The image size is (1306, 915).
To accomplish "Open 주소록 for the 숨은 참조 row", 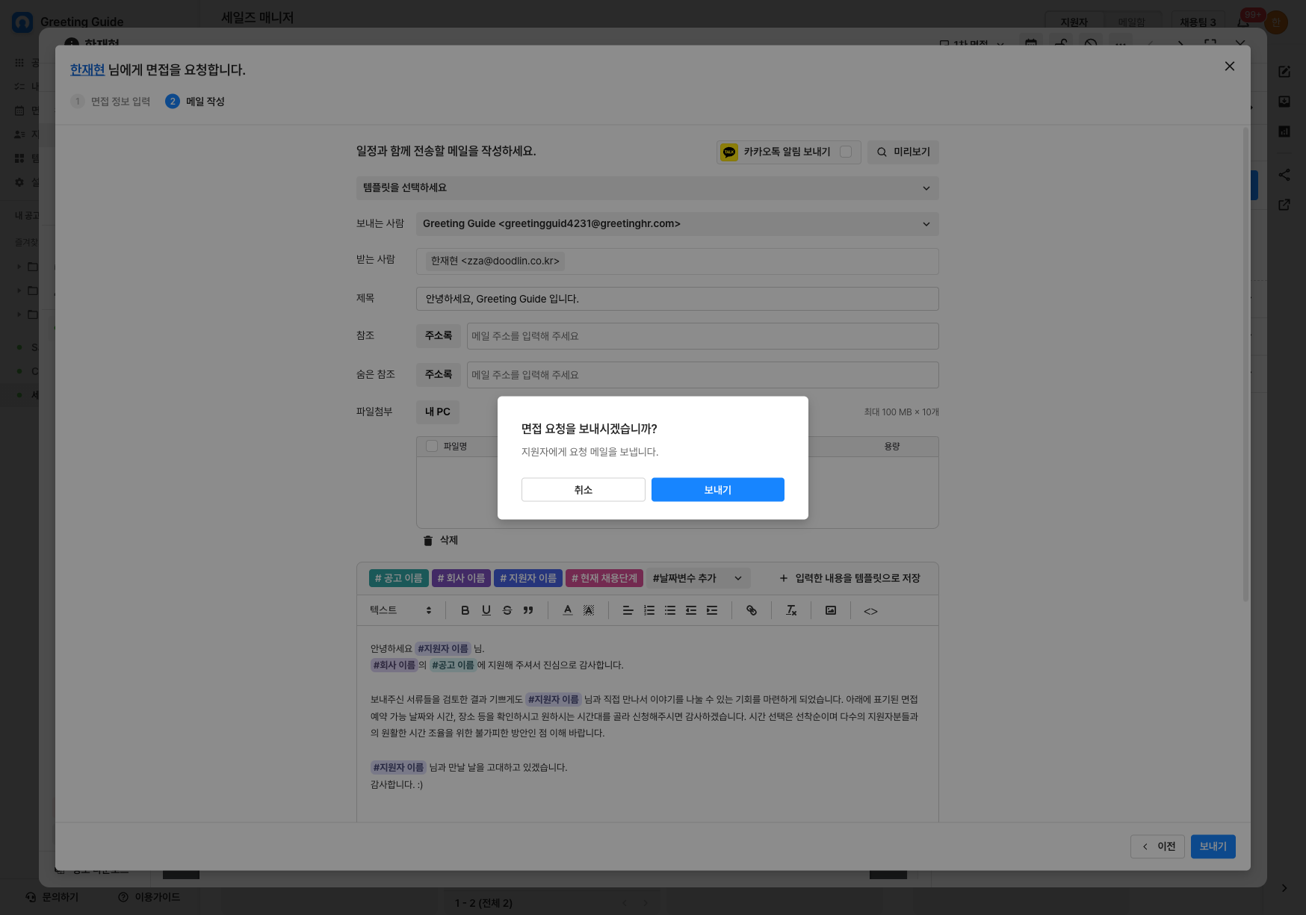I will coord(438,375).
